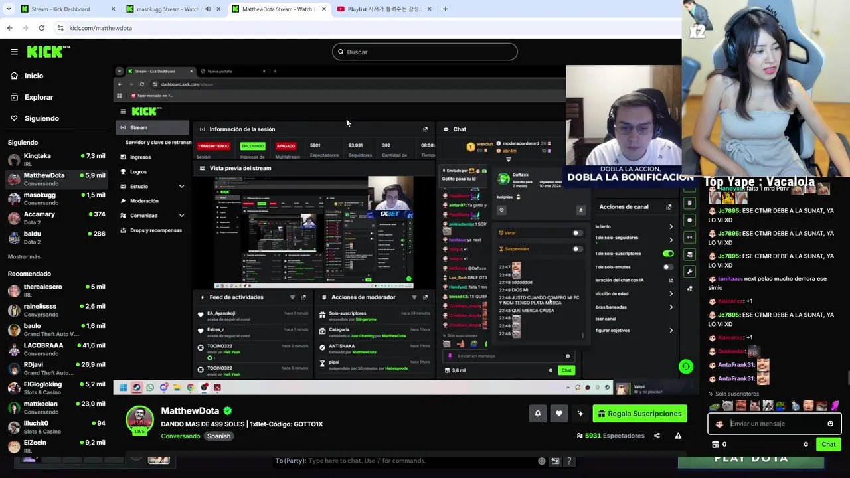Viewport: 850px width, 478px height.
Task: Open masokugg channel in sidebar
Action: click(x=56, y=199)
